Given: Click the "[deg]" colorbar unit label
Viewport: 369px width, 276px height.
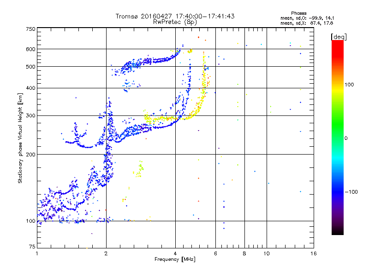Looking at the screenshot, I should pos(339,37).
